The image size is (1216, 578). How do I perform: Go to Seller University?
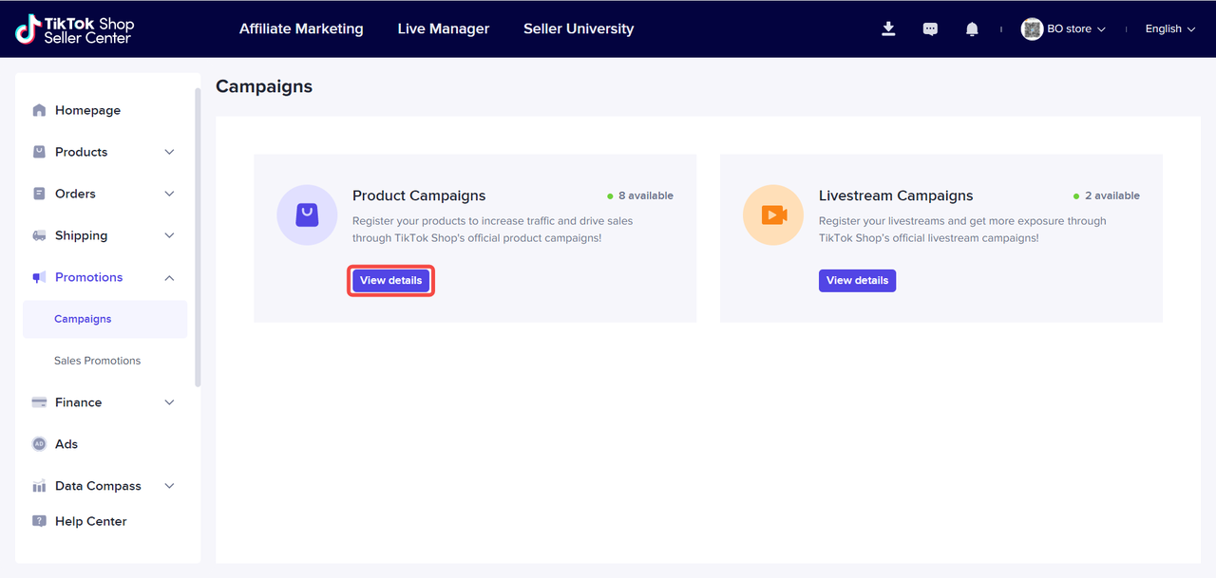[x=579, y=29]
